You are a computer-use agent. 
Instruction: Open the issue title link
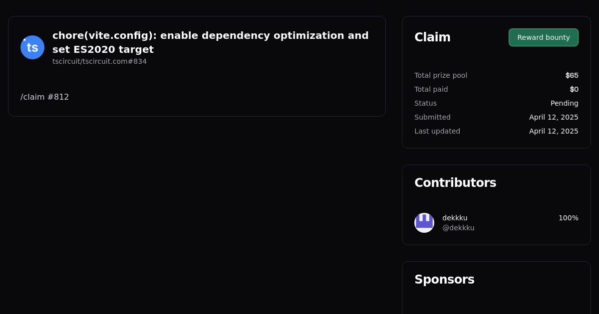[210, 42]
